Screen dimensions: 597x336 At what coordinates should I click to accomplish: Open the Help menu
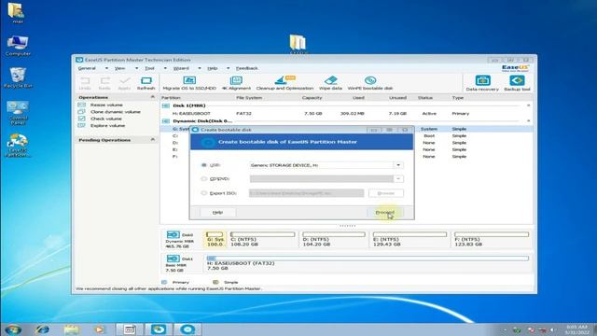(213, 68)
